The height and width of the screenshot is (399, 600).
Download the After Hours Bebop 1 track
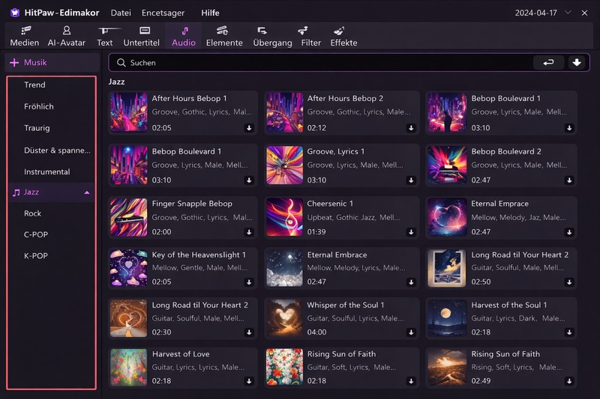[x=249, y=128]
